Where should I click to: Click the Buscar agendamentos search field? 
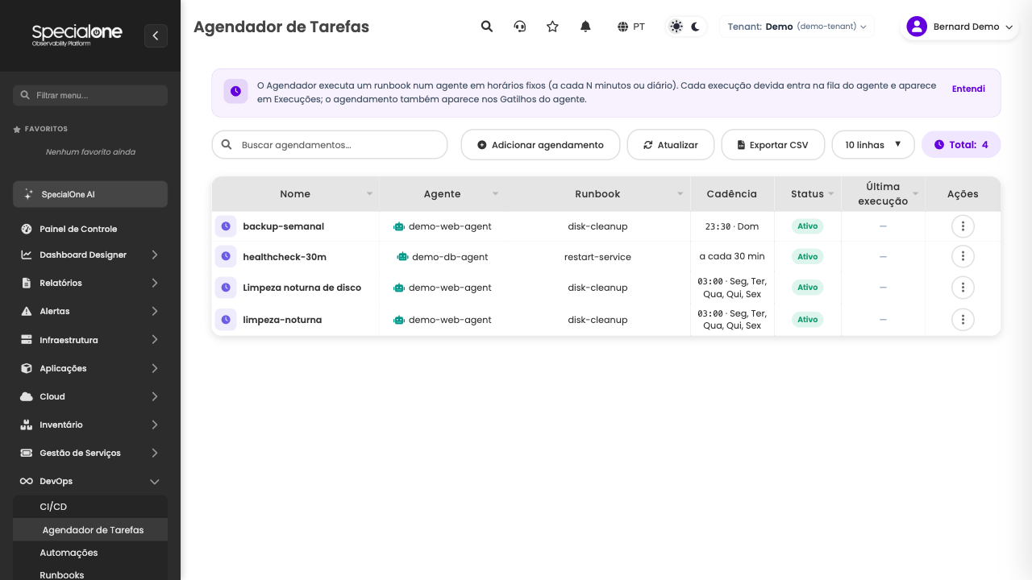pos(330,145)
